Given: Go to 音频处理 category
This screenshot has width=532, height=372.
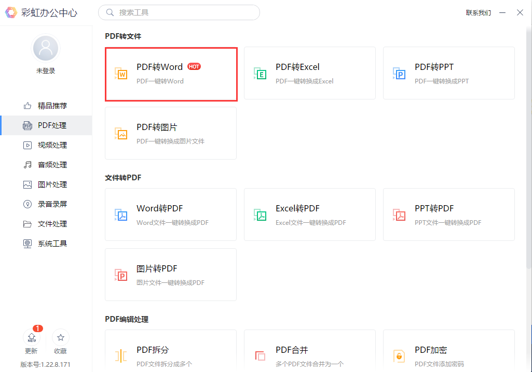Looking at the screenshot, I should (46, 165).
